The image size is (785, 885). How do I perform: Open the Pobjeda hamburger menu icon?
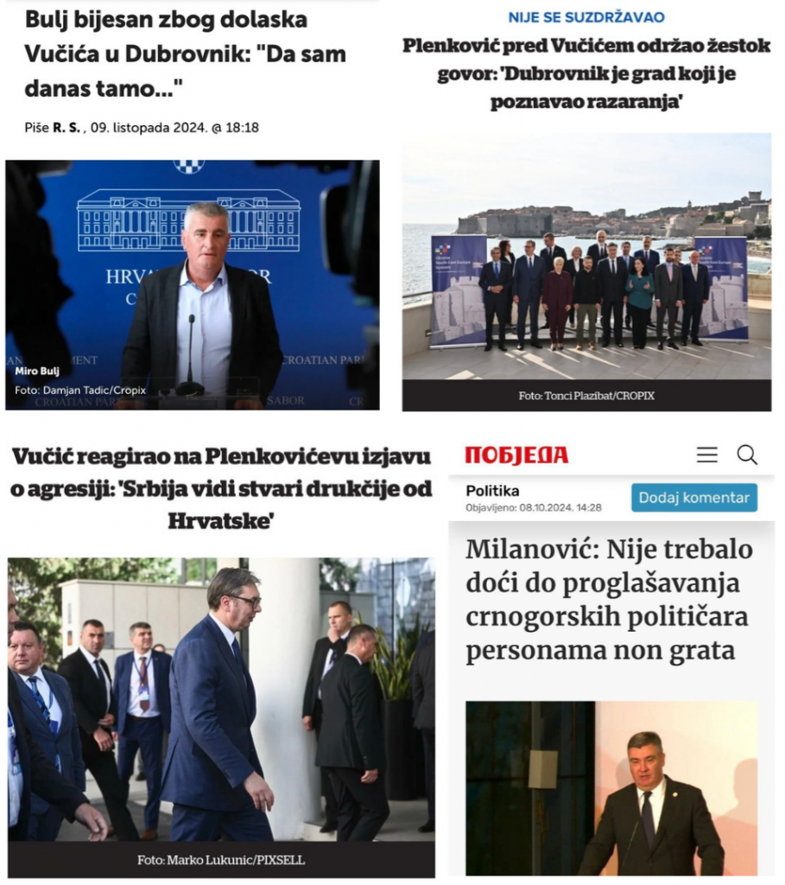coord(706,455)
